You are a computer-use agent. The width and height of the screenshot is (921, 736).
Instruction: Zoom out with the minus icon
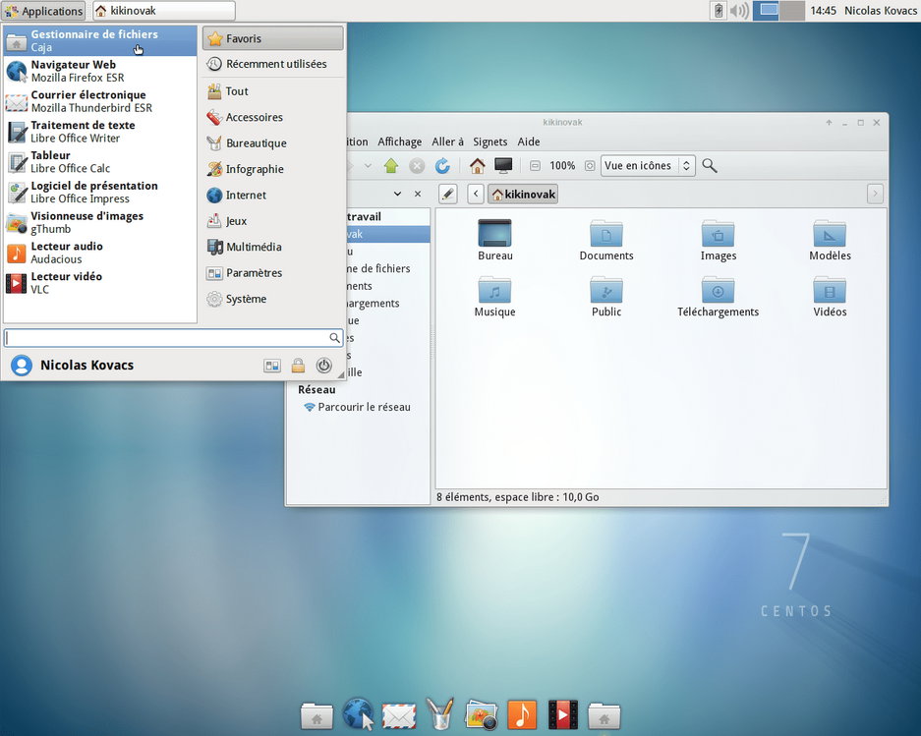tap(535, 166)
